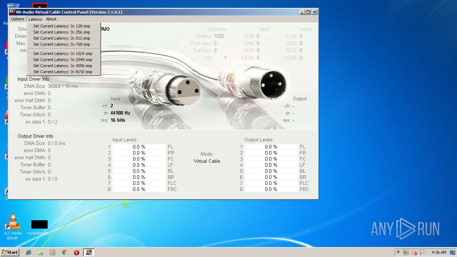Launch Internet Explorer from taskbar
Image resolution: width=457 pixels, height=257 pixels.
pos(29,252)
